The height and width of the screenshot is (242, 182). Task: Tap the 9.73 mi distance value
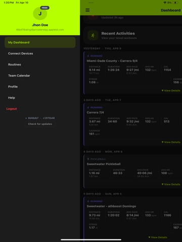(x=95, y=215)
